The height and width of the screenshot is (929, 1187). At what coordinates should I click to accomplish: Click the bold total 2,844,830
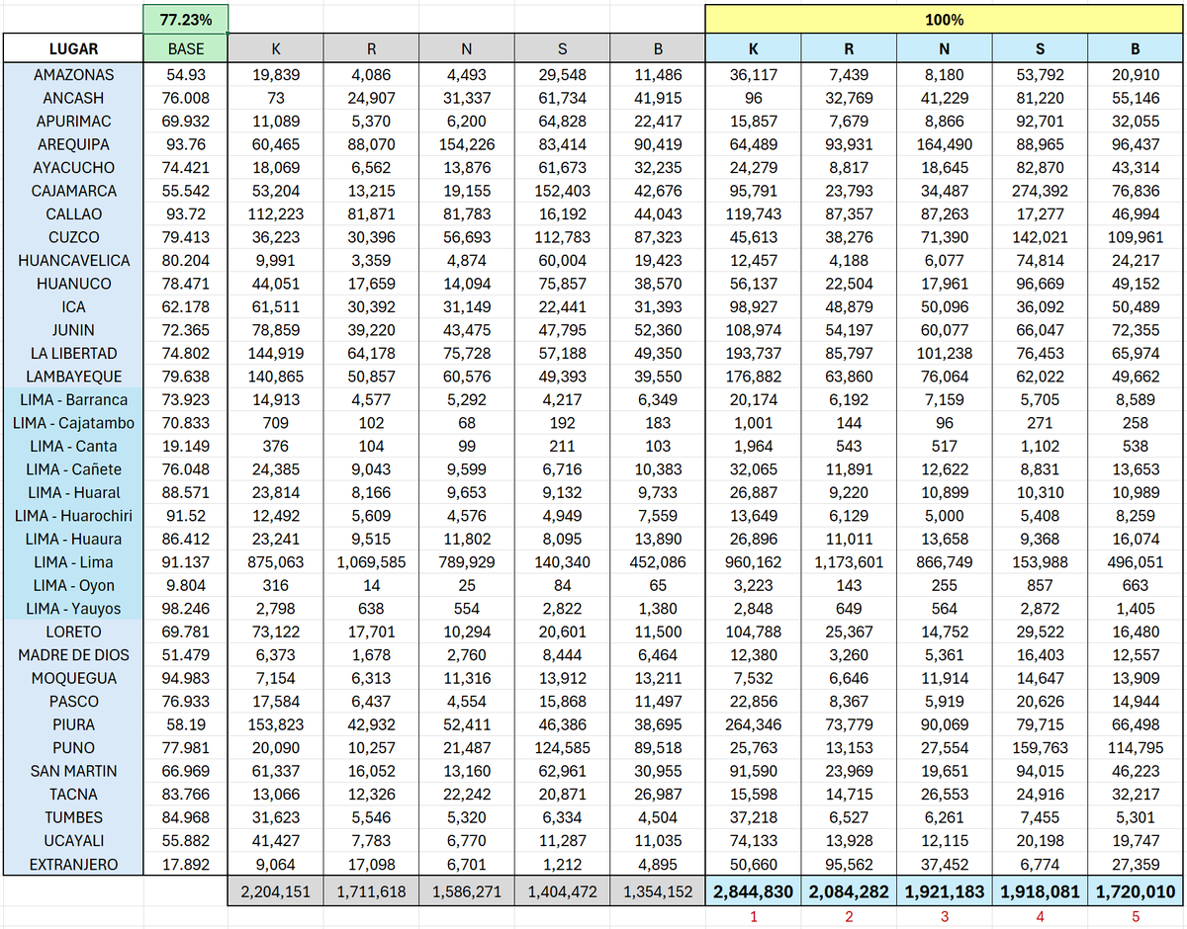point(754,891)
